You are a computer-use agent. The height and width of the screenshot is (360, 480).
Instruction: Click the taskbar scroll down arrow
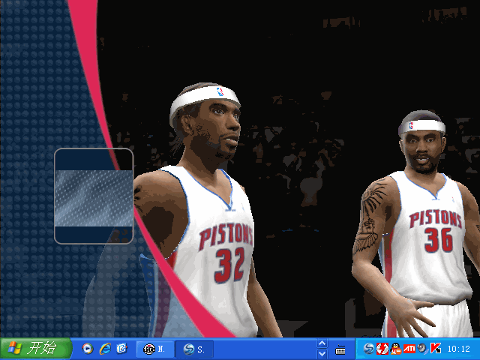click(x=322, y=354)
